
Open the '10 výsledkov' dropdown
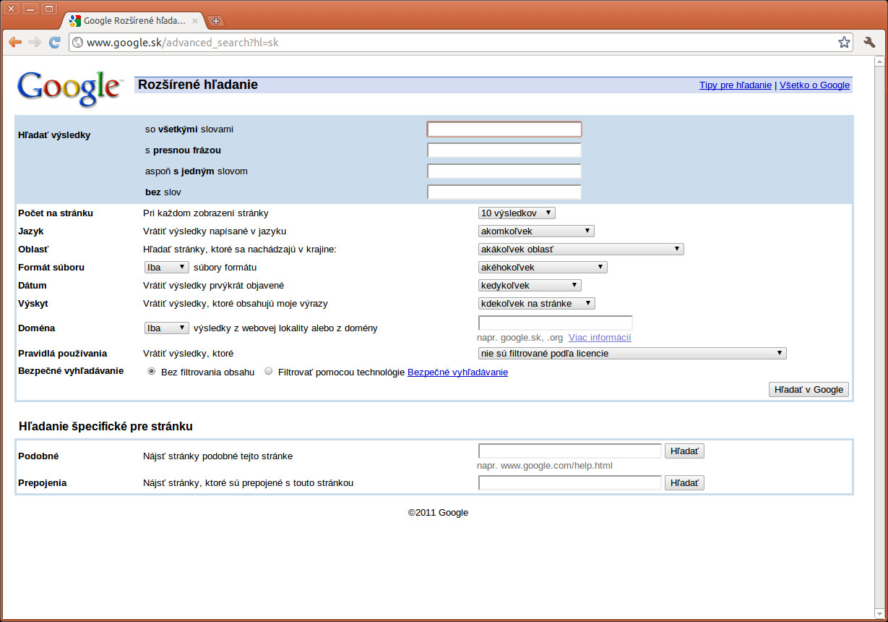click(x=517, y=213)
